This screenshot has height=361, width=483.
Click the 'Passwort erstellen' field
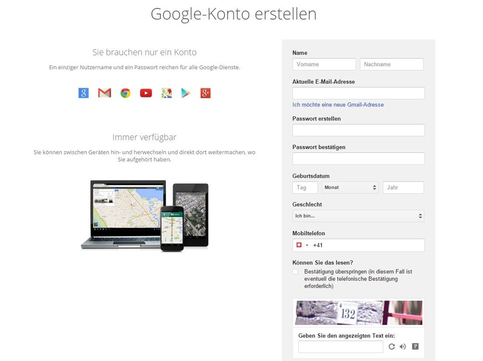pyautogui.click(x=359, y=130)
